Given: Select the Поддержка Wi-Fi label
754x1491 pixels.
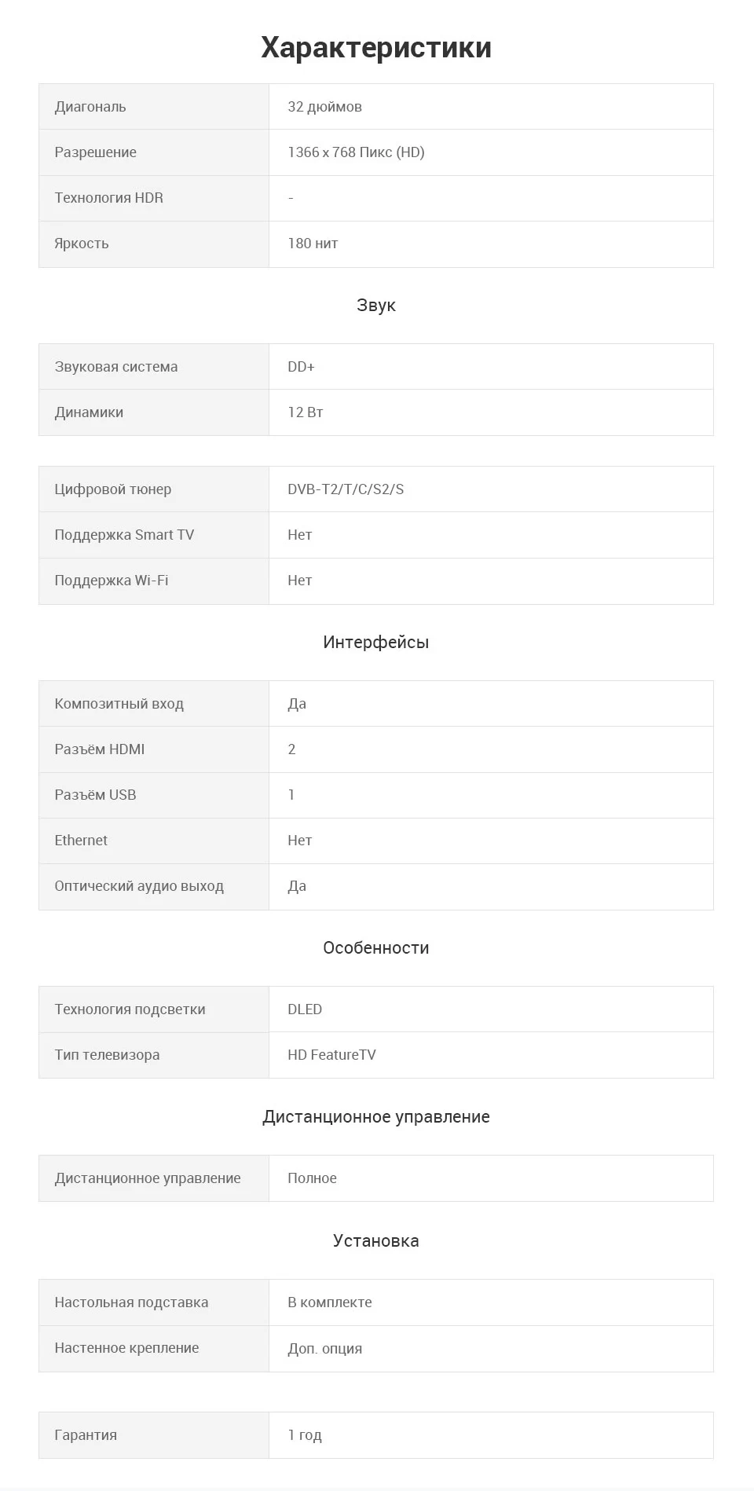Looking at the screenshot, I should [x=112, y=581].
